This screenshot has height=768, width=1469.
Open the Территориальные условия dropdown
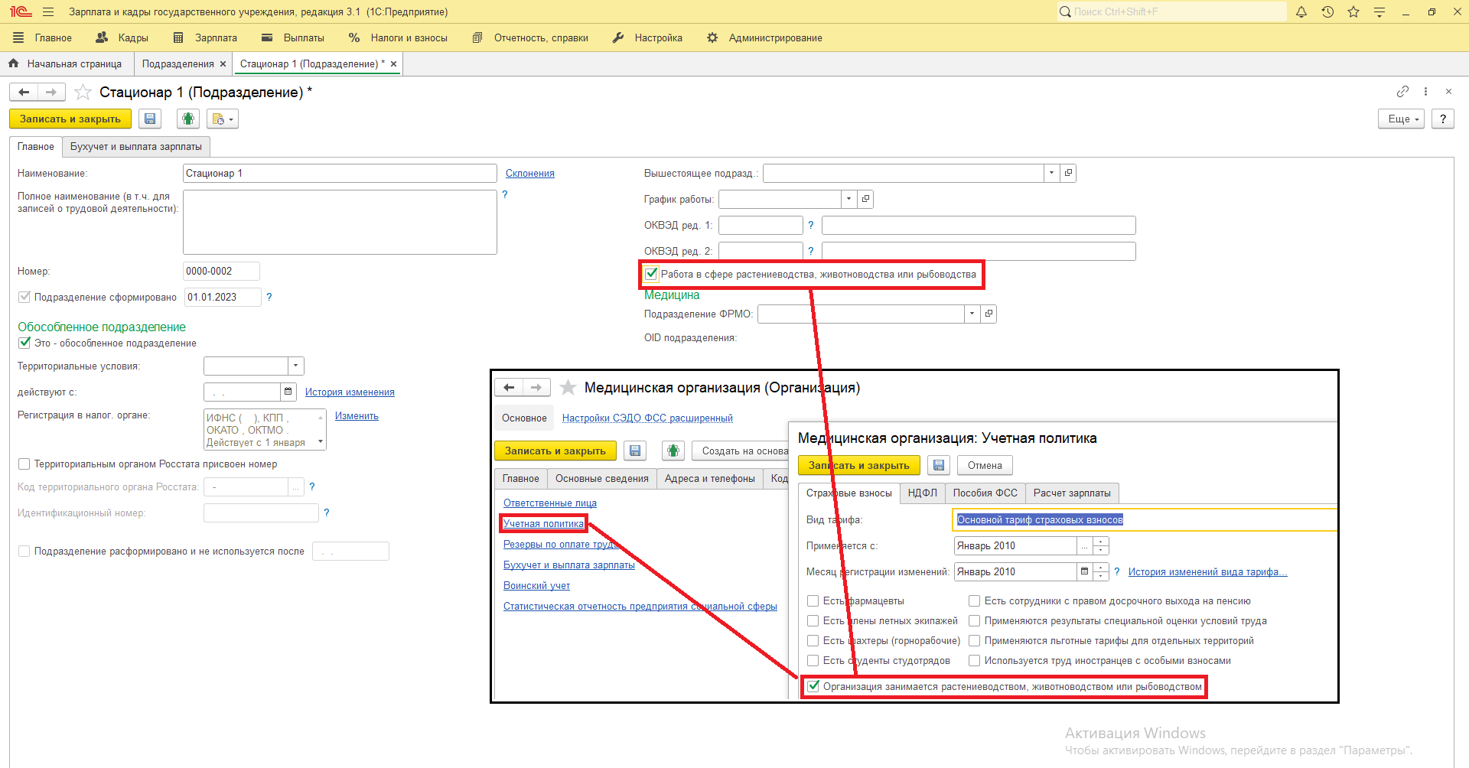[x=296, y=366]
